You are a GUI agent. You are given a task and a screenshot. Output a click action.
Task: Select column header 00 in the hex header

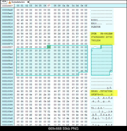pyautogui.click(x=18, y=6)
